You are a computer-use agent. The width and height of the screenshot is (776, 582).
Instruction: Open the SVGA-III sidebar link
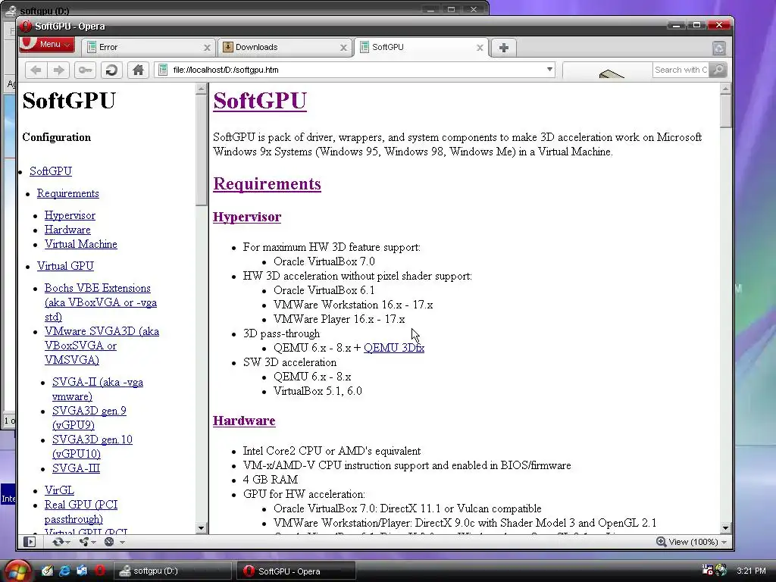click(76, 468)
